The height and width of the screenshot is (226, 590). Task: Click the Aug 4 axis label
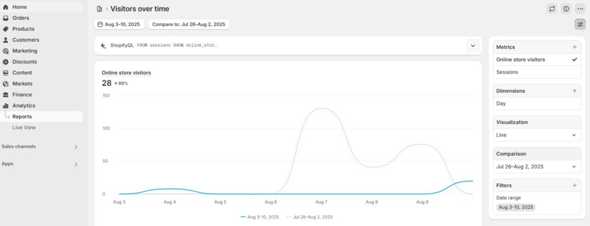(170, 202)
